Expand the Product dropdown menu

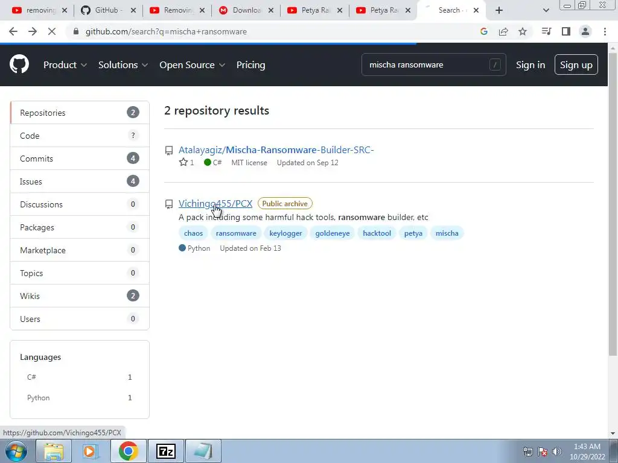65,65
